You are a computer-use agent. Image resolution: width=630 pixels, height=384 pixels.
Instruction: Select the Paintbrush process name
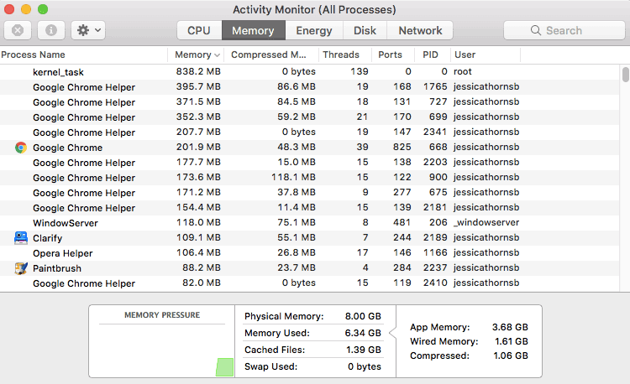click(57, 268)
